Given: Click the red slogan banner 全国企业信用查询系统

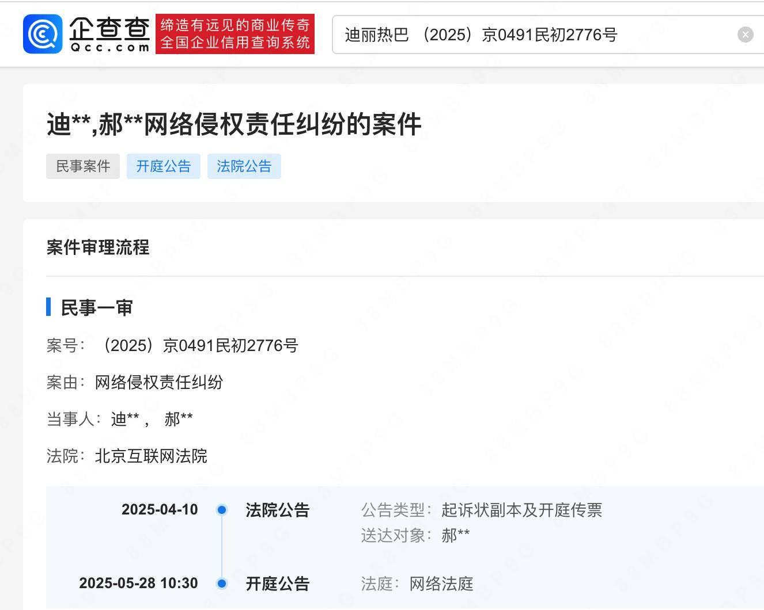Looking at the screenshot, I should [x=235, y=34].
